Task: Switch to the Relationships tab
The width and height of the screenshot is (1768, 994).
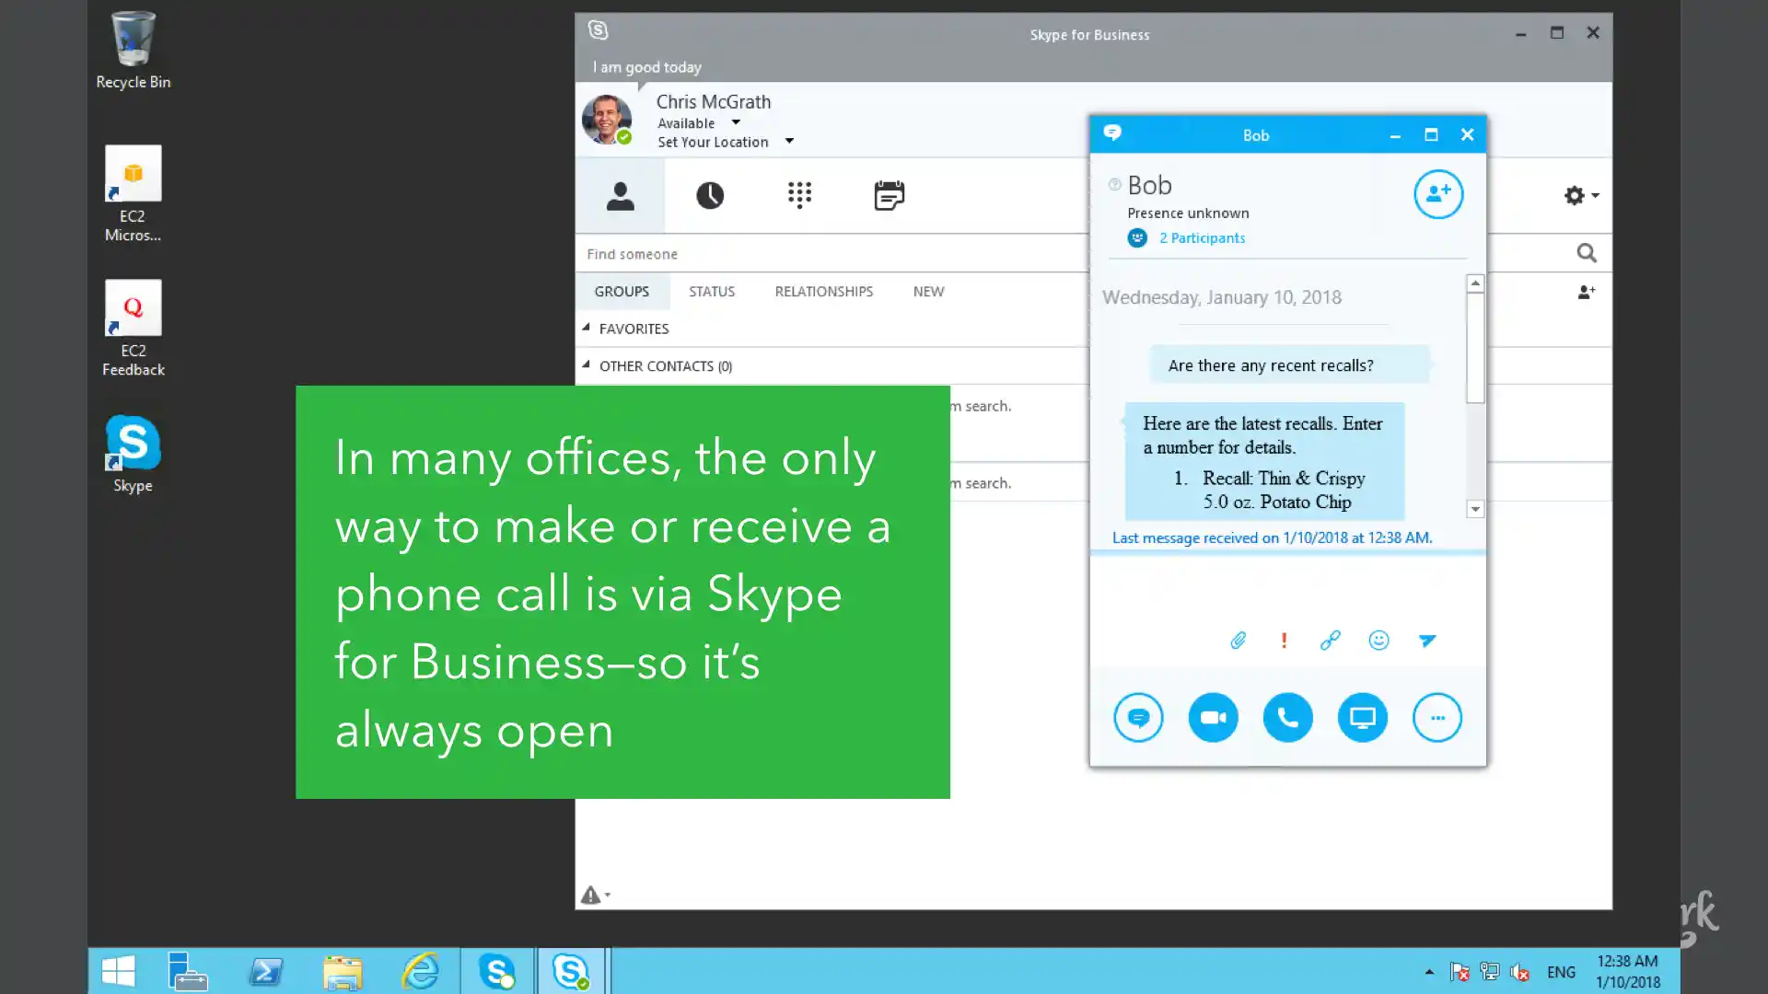Action: point(823,292)
